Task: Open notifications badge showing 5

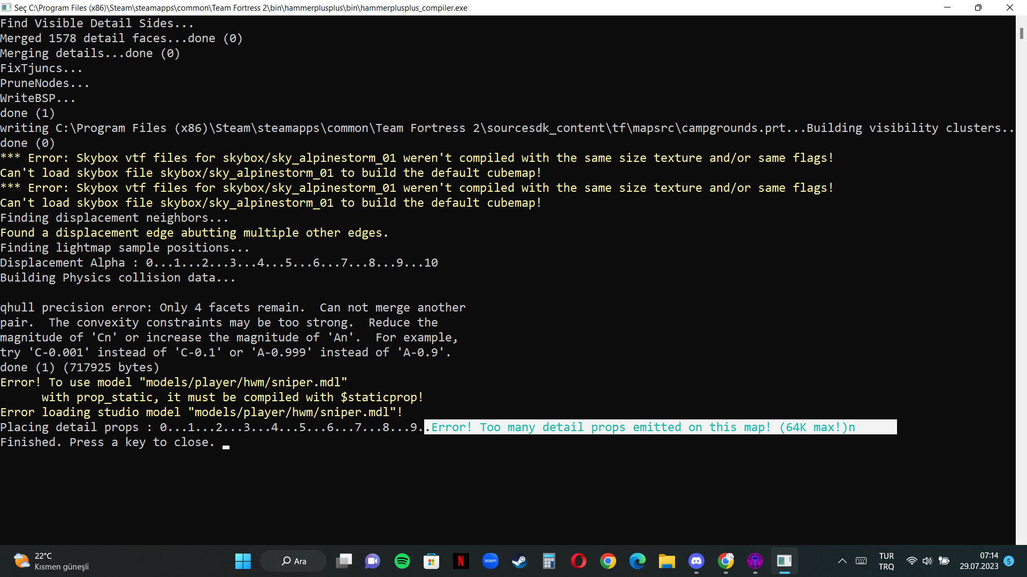Action: click(1009, 561)
